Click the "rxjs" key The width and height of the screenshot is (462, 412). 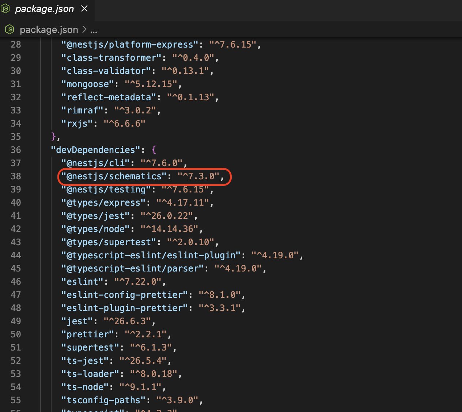pos(77,123)
